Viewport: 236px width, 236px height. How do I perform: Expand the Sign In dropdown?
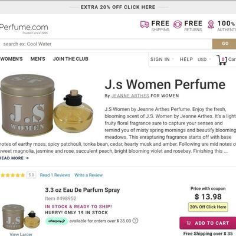pos(162,59)
